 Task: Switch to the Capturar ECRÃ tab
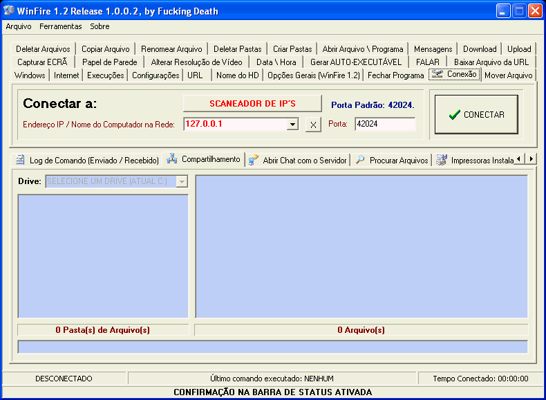(x=42, y=62)
